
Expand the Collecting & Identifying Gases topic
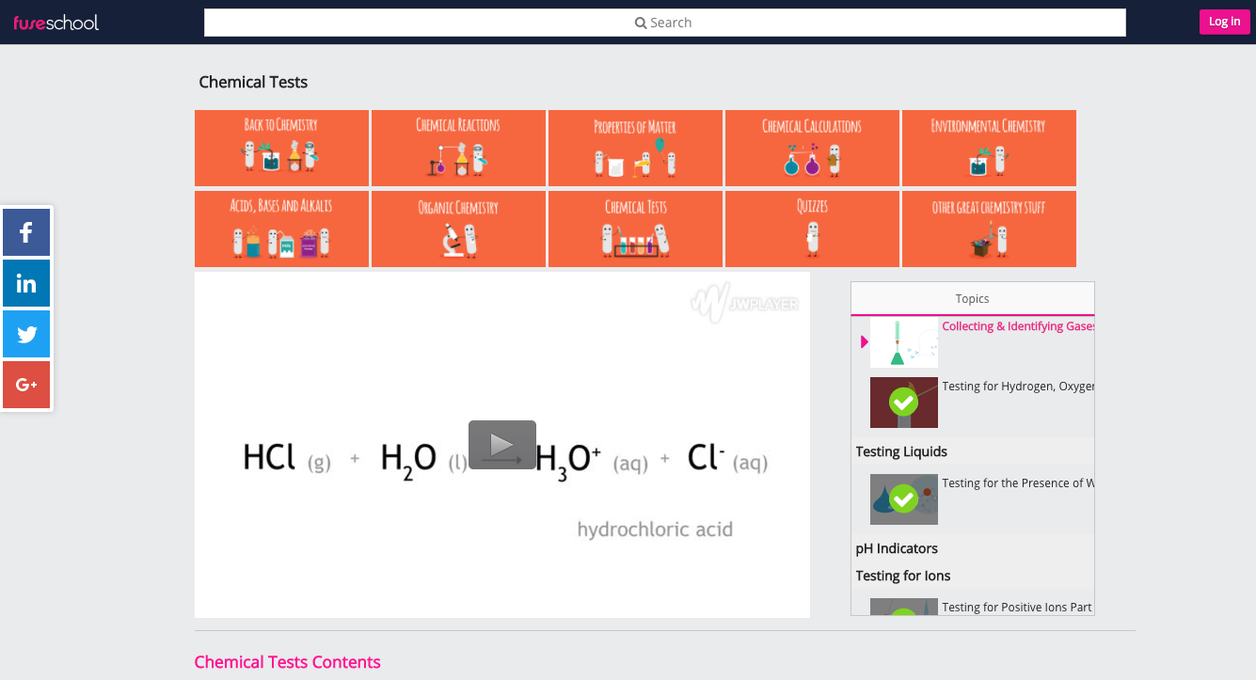pyautogui.click(x=1017, y=325)
